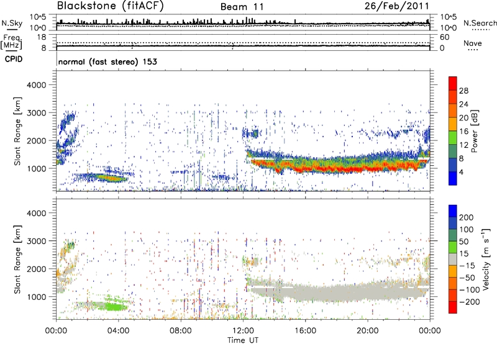Click the 2000 tick in the velocity panel
The width and height of the screenshot is (497, 344).
point(36,269)
